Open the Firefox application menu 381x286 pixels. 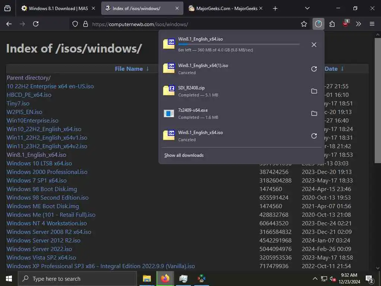coord(372,24)
